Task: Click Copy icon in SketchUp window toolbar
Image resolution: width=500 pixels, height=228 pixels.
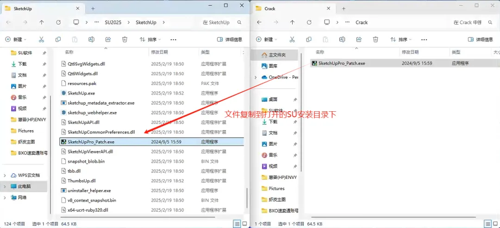Action: point(58,39)
